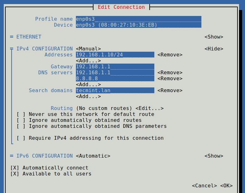
Task: Focus the Gateway address field
Action: [115, 67]
